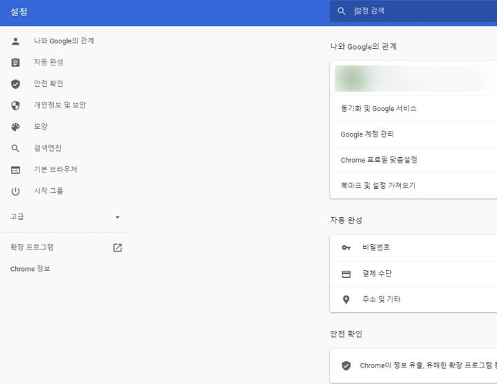Open 자동 완성 in sidebar menu
497x384 pixels.
(48, 62)
